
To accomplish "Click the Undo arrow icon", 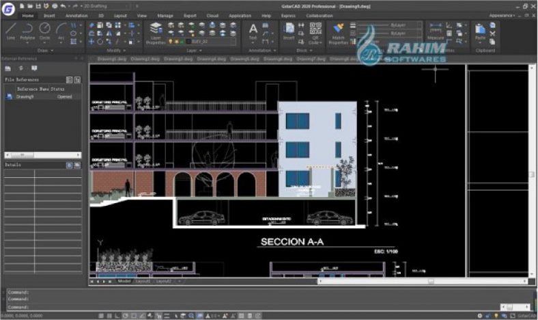I will (63, 6).
